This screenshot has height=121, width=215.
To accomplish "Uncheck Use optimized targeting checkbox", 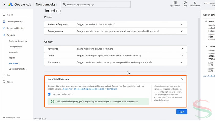I will (49, 94).
